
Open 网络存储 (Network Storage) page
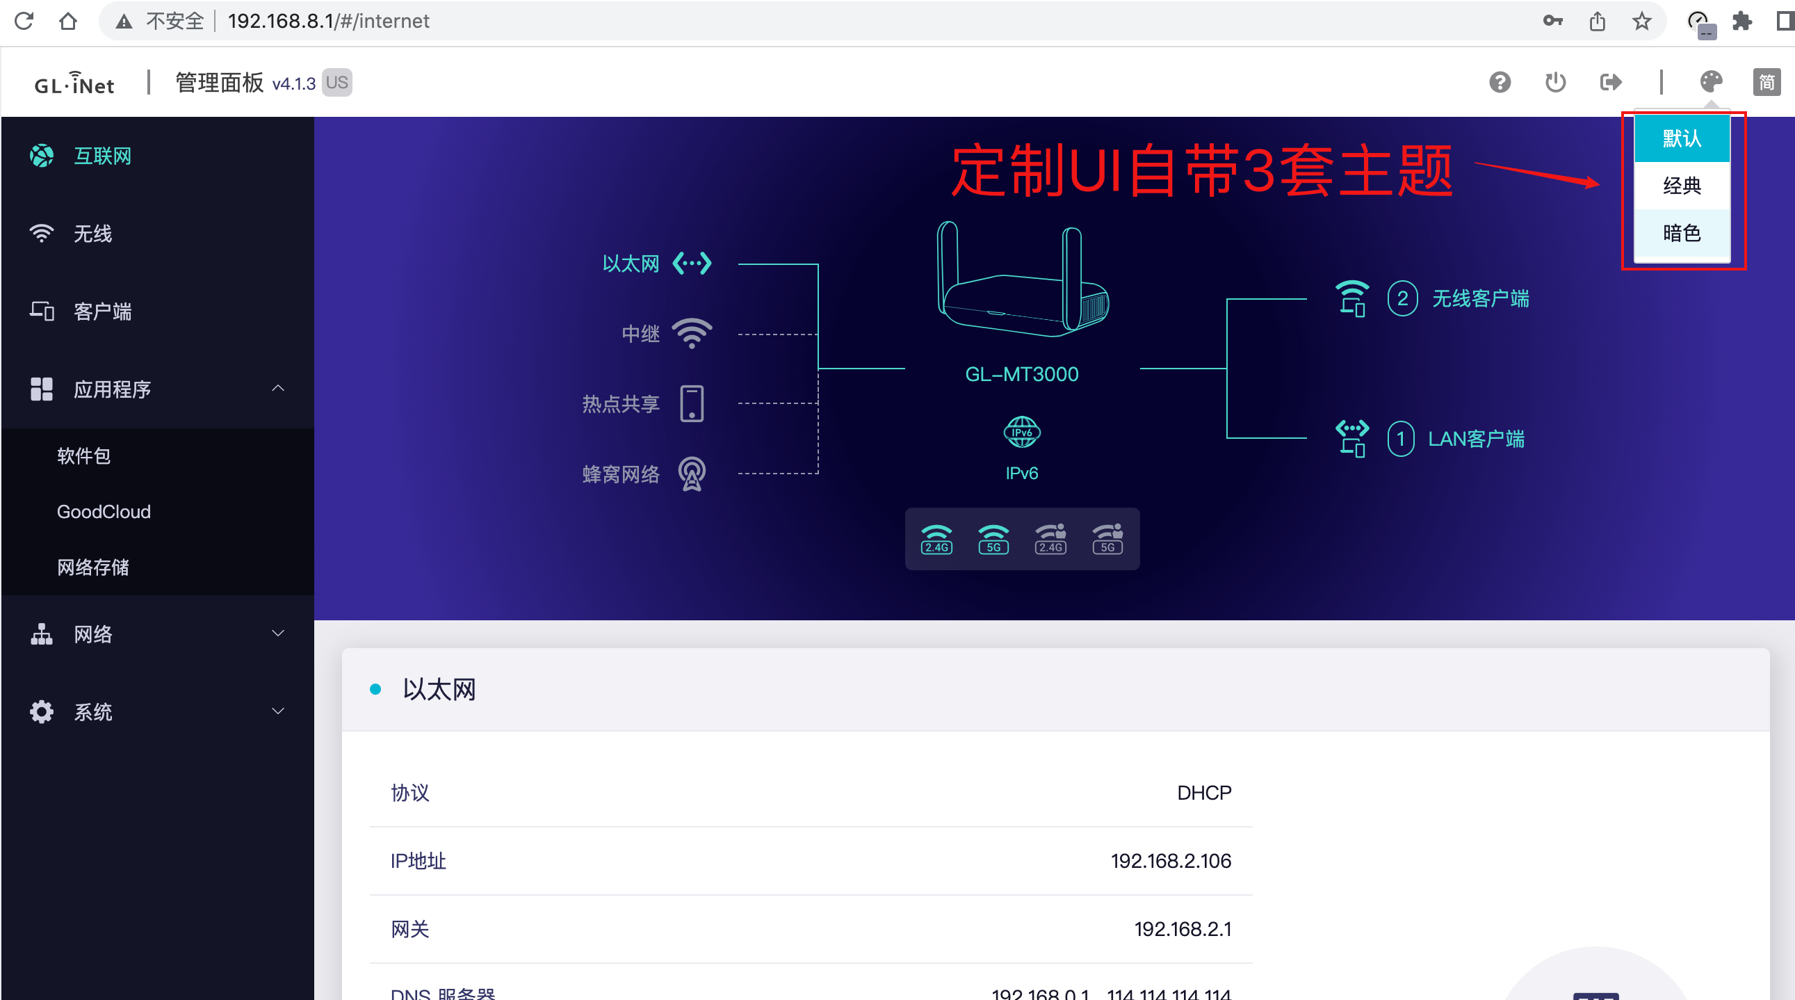[x=95, y=567]
